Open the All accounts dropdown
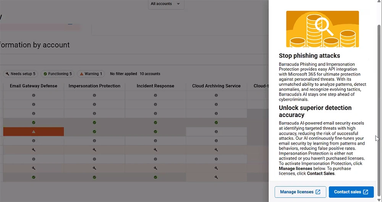Image resolution: width=382 pixels, height=202 pixels. [x=166, y=4]
